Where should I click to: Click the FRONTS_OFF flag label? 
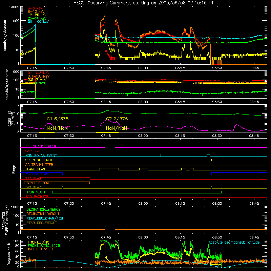tap(36, 192)
